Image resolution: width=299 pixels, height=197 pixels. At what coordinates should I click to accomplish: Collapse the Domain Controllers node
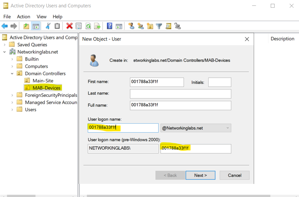click(x=12, y=73)
